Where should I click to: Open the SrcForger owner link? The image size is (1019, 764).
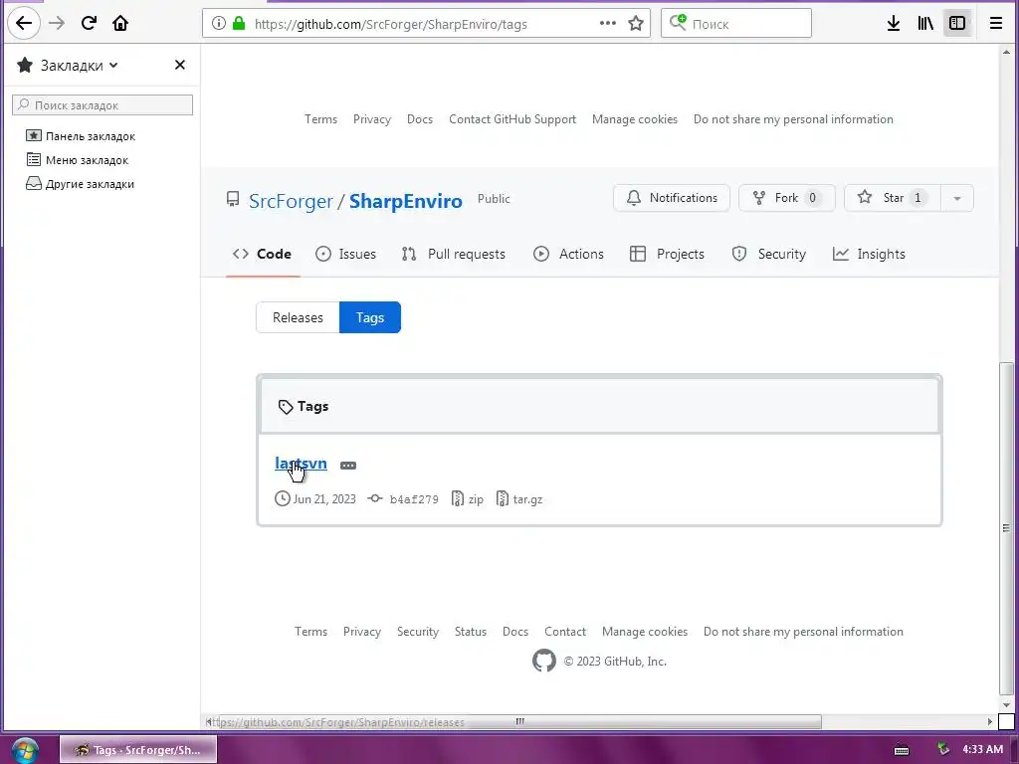(x=291, y=201)
